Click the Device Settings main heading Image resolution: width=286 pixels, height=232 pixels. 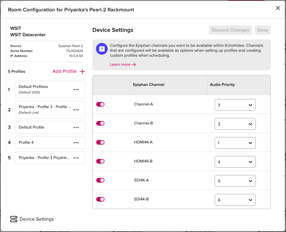coord(113,30)
